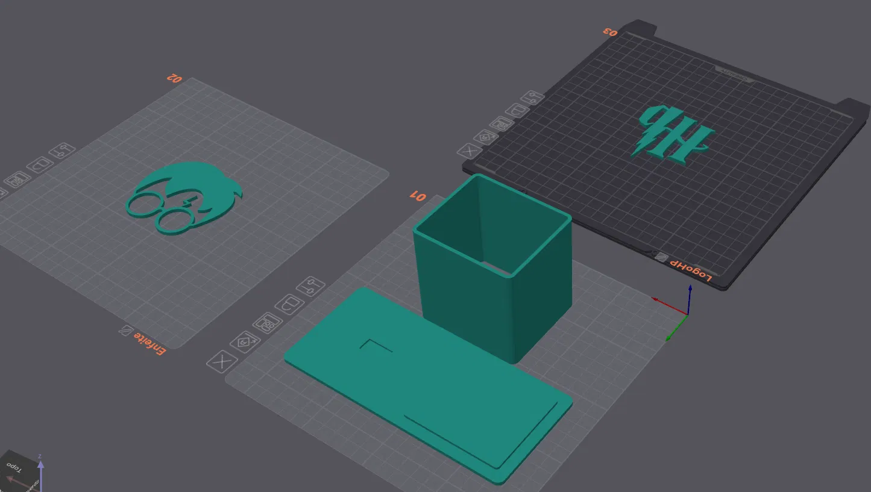Open plate 02 settings sliders icon
This screenshot has width=871, height=492.
62,150
